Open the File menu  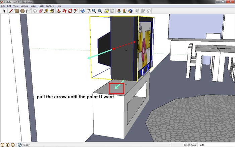click(x=3, y=6)
